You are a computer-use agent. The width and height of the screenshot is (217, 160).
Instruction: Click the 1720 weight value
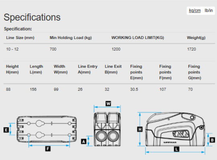192,49
